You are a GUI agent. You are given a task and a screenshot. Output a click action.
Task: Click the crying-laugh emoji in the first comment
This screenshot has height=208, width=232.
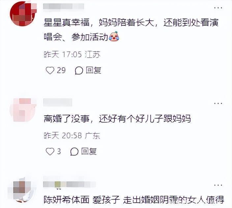pos(114,36)
